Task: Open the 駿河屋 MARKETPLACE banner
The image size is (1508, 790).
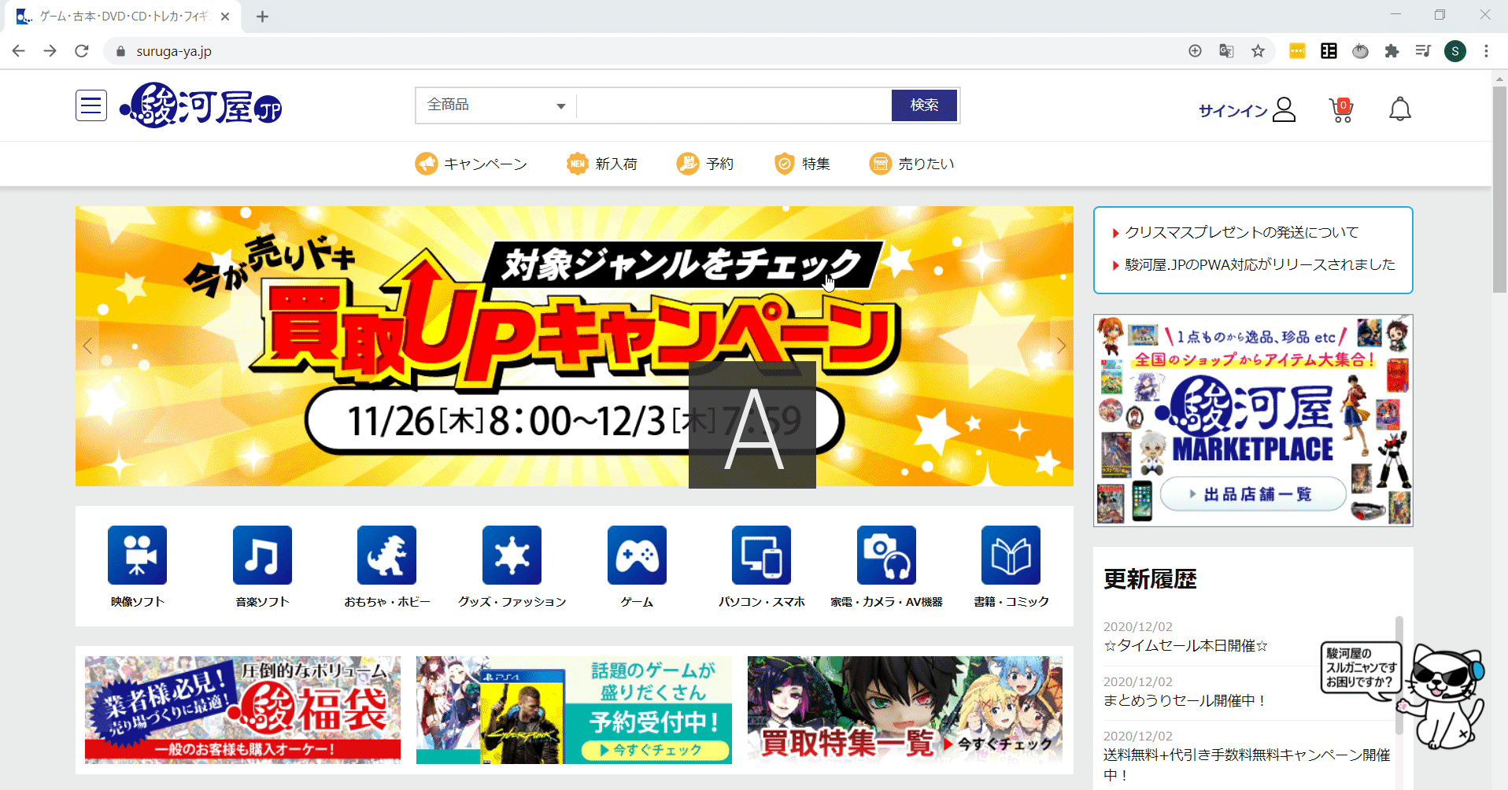Action: pos(1253,420)
